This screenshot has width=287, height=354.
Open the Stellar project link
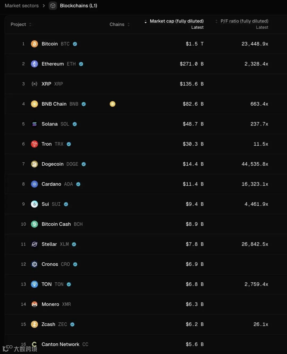pyautogui.click(x=49, y=244)
